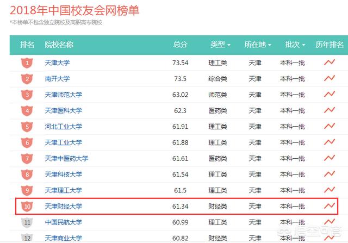This screenshot has height=243, width=348.
Task: Open the 天津财经大学 link
Action: pyautogui.click(x=64, y=207)
